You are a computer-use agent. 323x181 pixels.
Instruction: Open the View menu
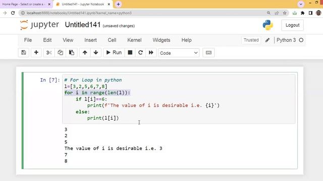tap(68, 40)
